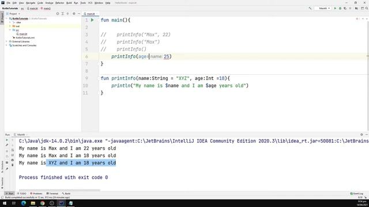
Task: Click the Build project hammer icon
Action: click(310, 8)
